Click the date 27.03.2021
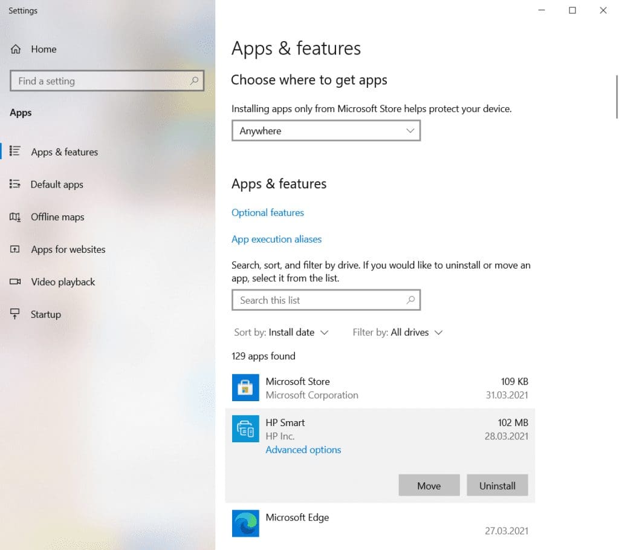This screenshot has height=550, width=619. click(x=507, y=531)
